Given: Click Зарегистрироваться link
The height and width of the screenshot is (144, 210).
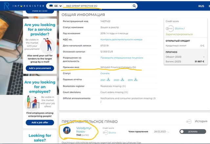Looking at the screenshot, I should (179, 34).
